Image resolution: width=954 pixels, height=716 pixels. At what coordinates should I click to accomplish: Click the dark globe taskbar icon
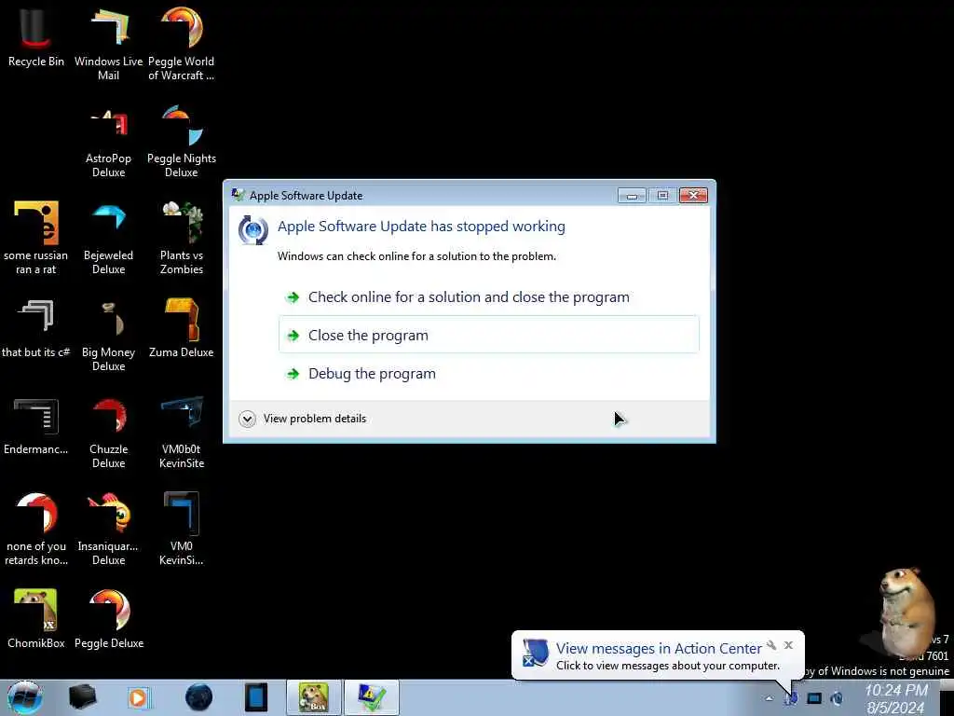(198, 697)
